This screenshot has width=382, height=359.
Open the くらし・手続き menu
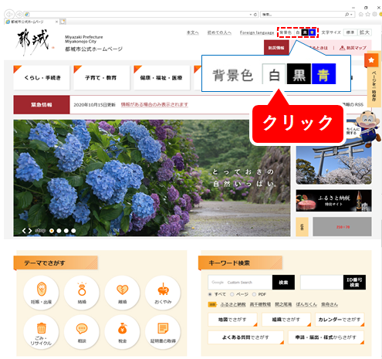[42, 77]
